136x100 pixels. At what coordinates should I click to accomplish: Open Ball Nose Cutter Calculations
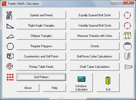(x=95, y=56)
